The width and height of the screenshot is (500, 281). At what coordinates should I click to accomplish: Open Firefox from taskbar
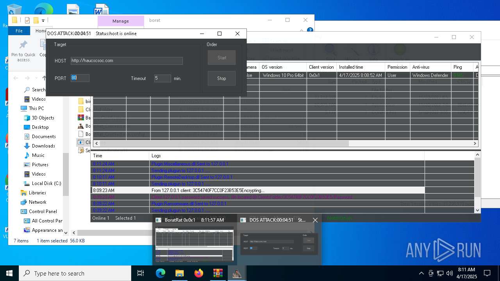pyautogui.click(x=199, y=273)
